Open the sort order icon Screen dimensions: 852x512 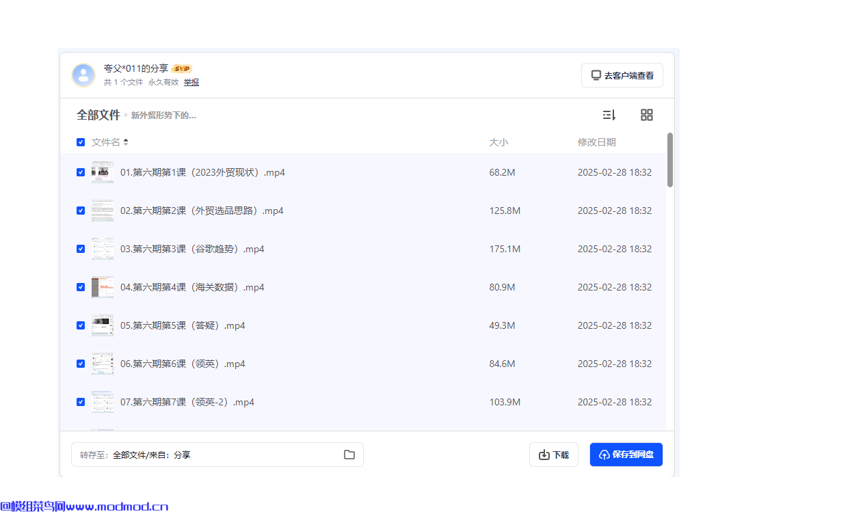[609, 115]
